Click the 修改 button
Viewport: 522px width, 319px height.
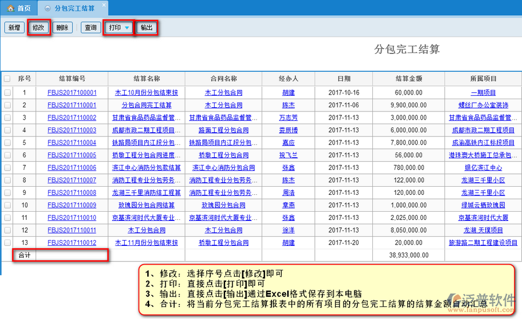click(39, 27)
